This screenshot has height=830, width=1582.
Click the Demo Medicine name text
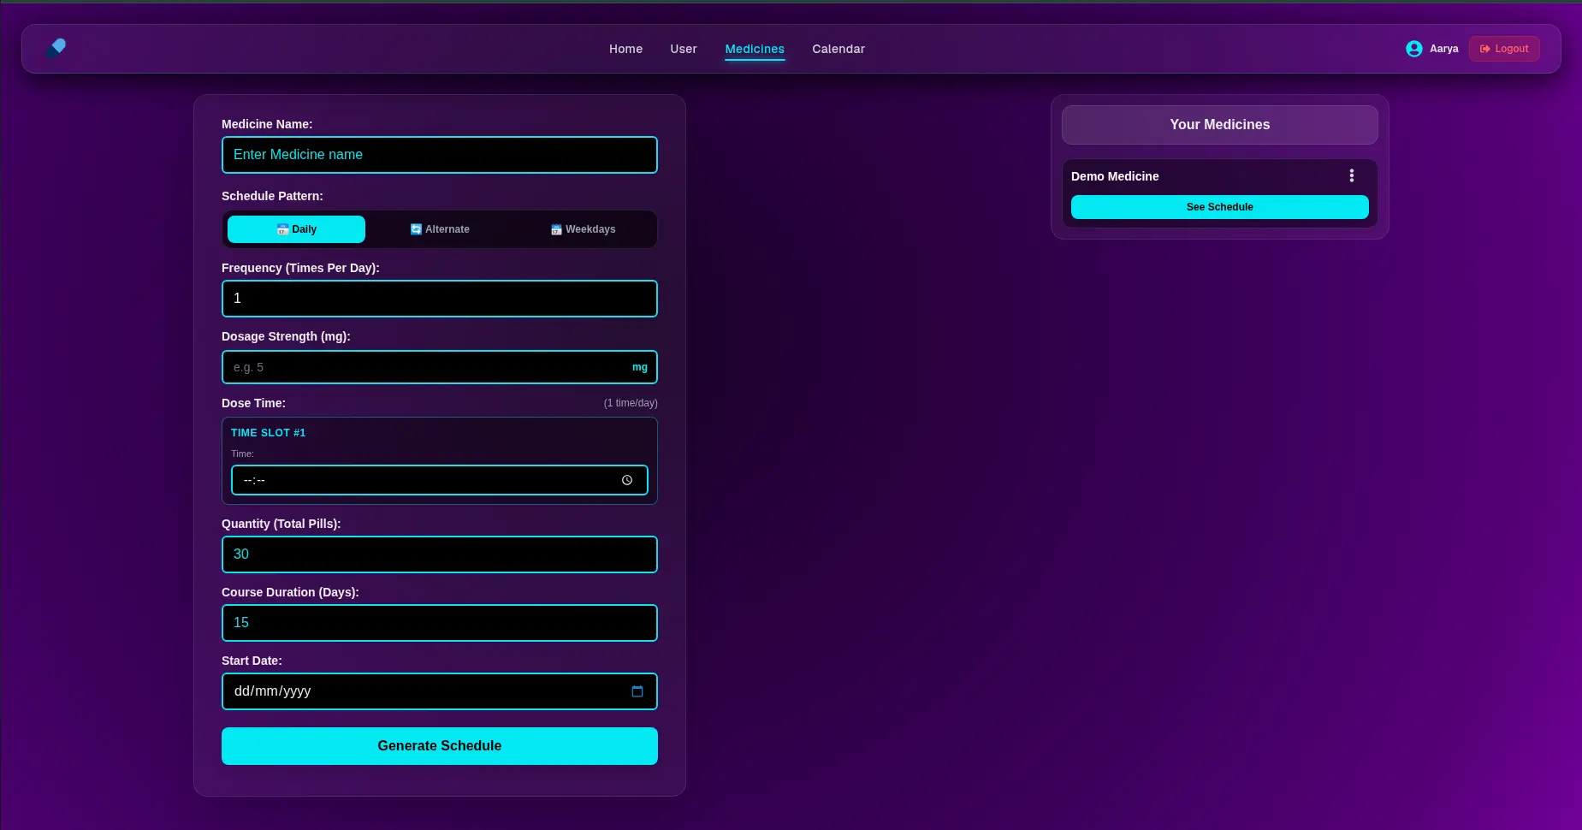click(1115, 176)
